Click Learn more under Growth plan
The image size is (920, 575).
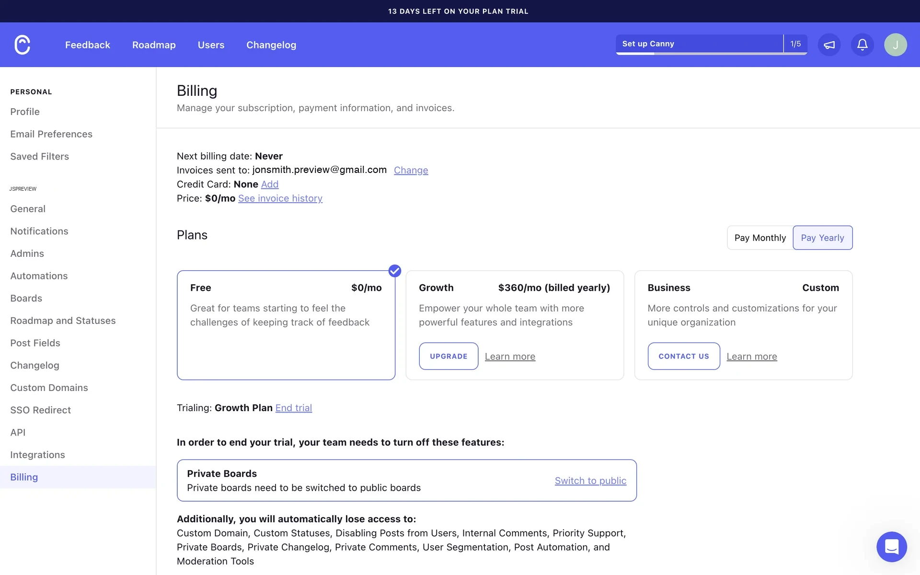[x=510, y=356]
